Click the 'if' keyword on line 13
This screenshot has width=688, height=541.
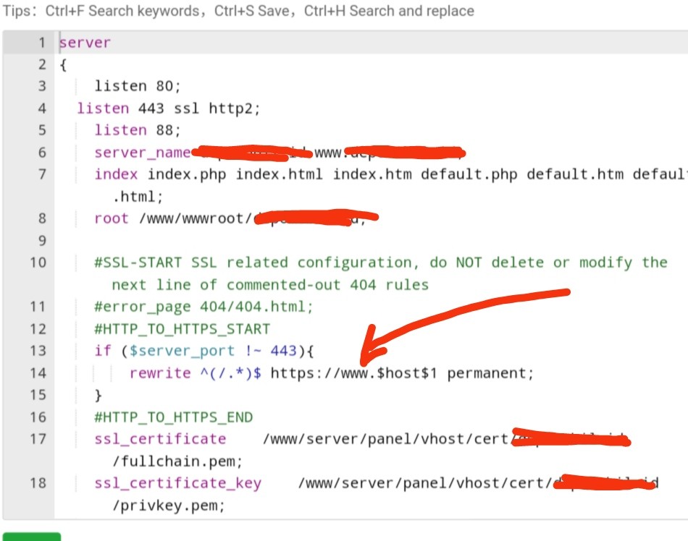103,351
